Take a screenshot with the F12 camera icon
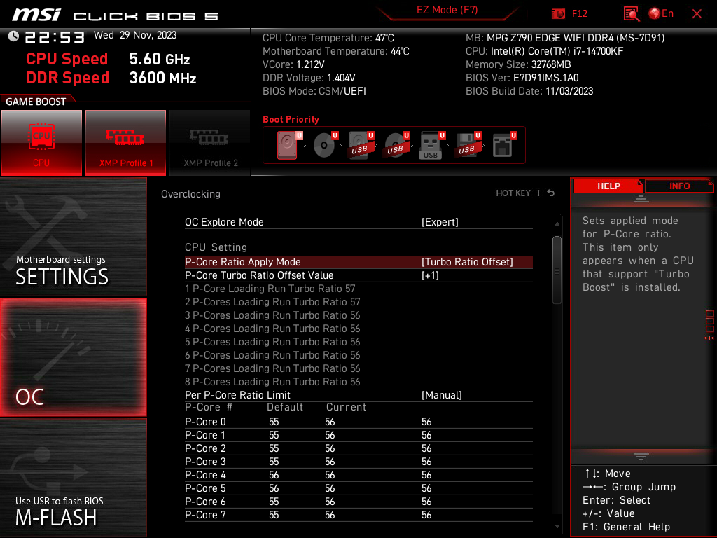The height and width of the screenshot is (538, 717). [x=558, y=14]
